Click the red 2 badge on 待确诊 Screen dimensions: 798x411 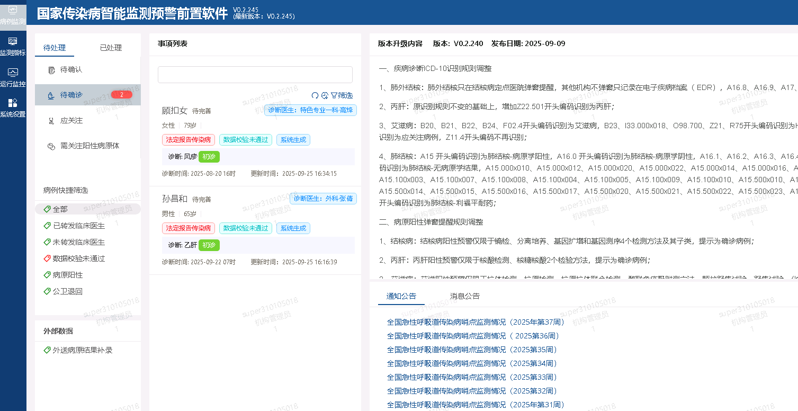122,95
